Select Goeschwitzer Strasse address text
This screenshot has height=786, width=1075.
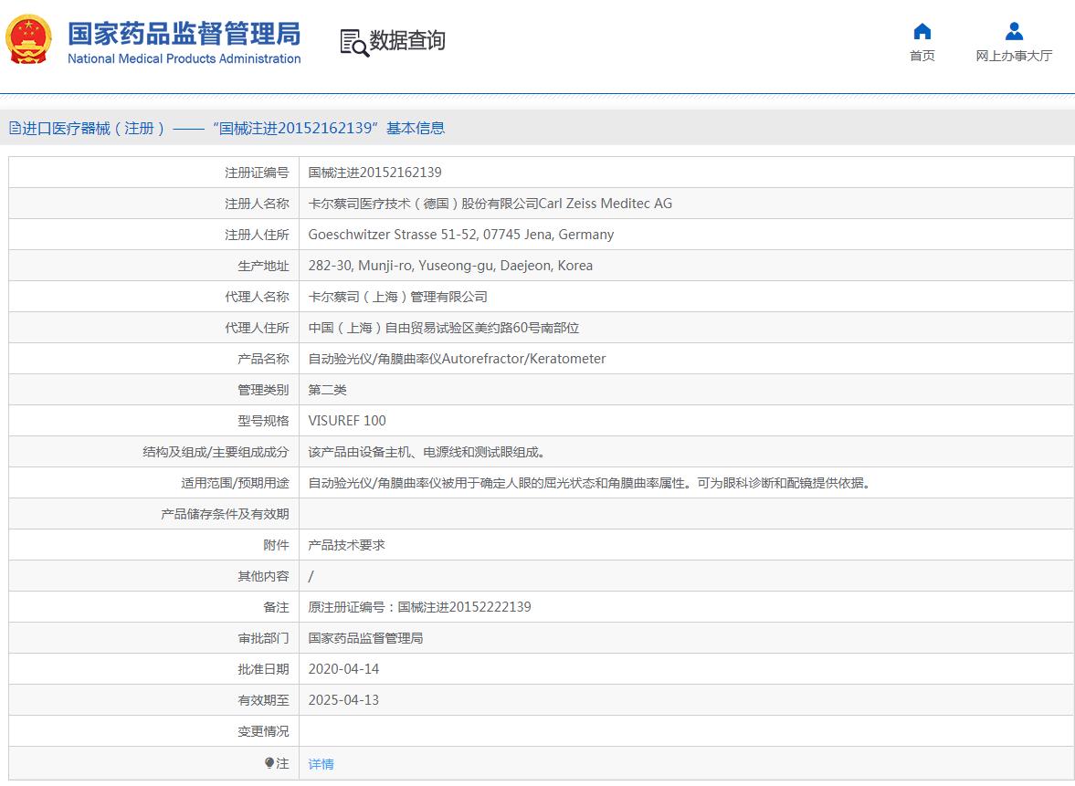(x=460, y=235)
